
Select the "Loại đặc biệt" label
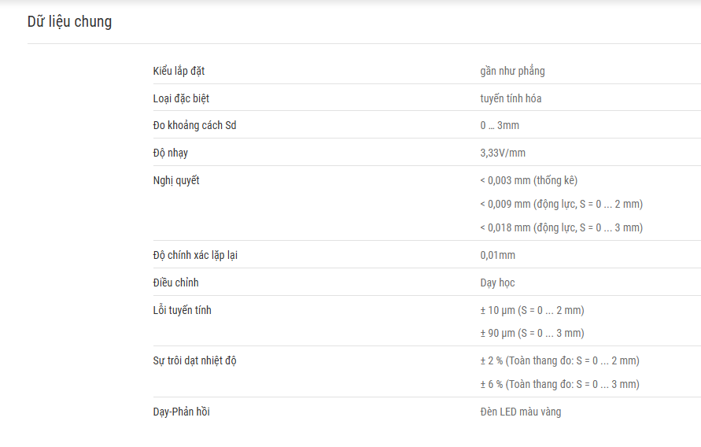(181, 98)
